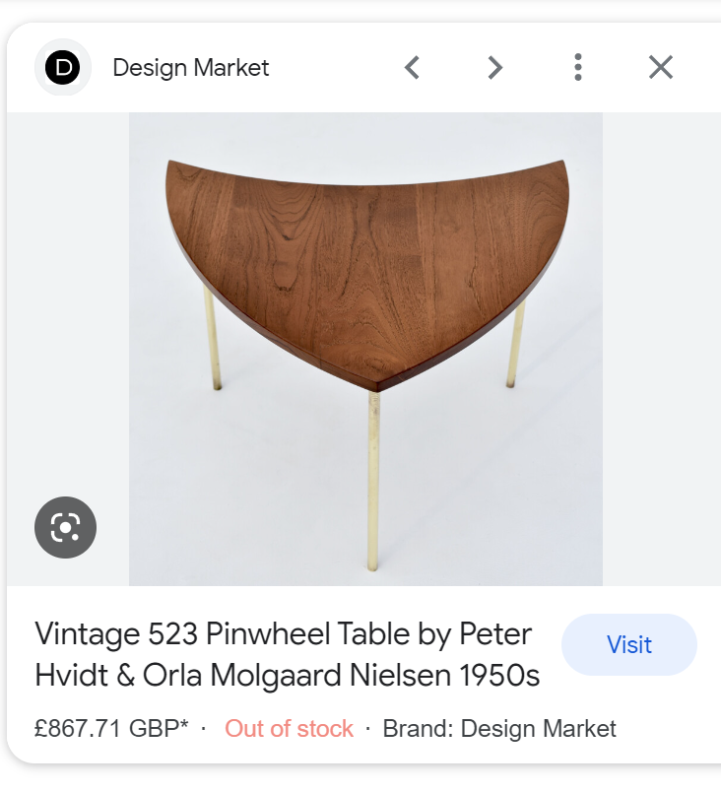
Task: Click the grey margin right of the photo
Action: [x=660, y=345]
